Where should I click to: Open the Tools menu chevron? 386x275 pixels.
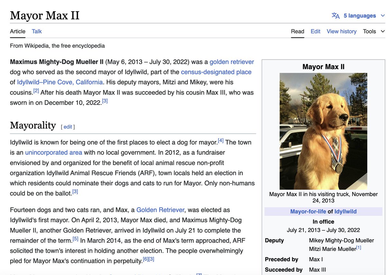coord(383,31)
